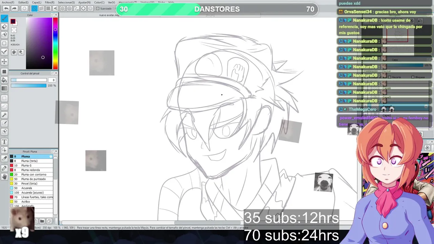Select the Bucket fill tool
The image size is (434, 244).
pyautogui.click(x=4, y=80)
